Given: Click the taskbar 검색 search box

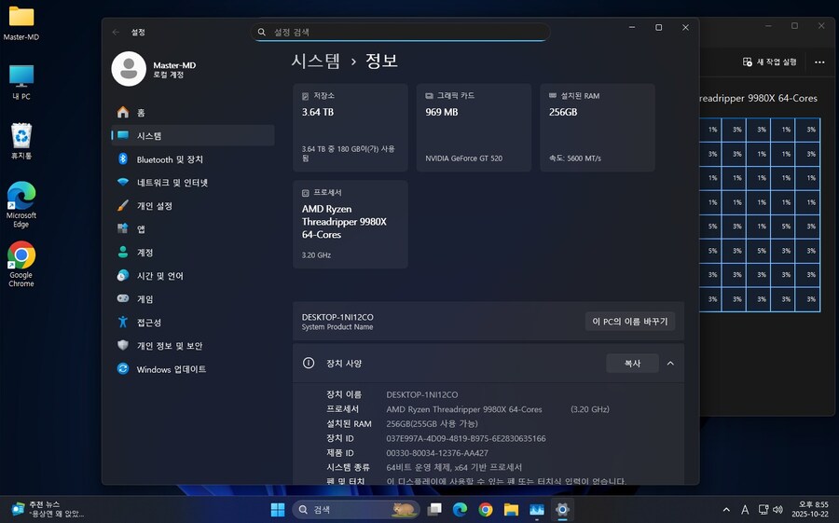Looking at the screenshot, I should [356, 510].
